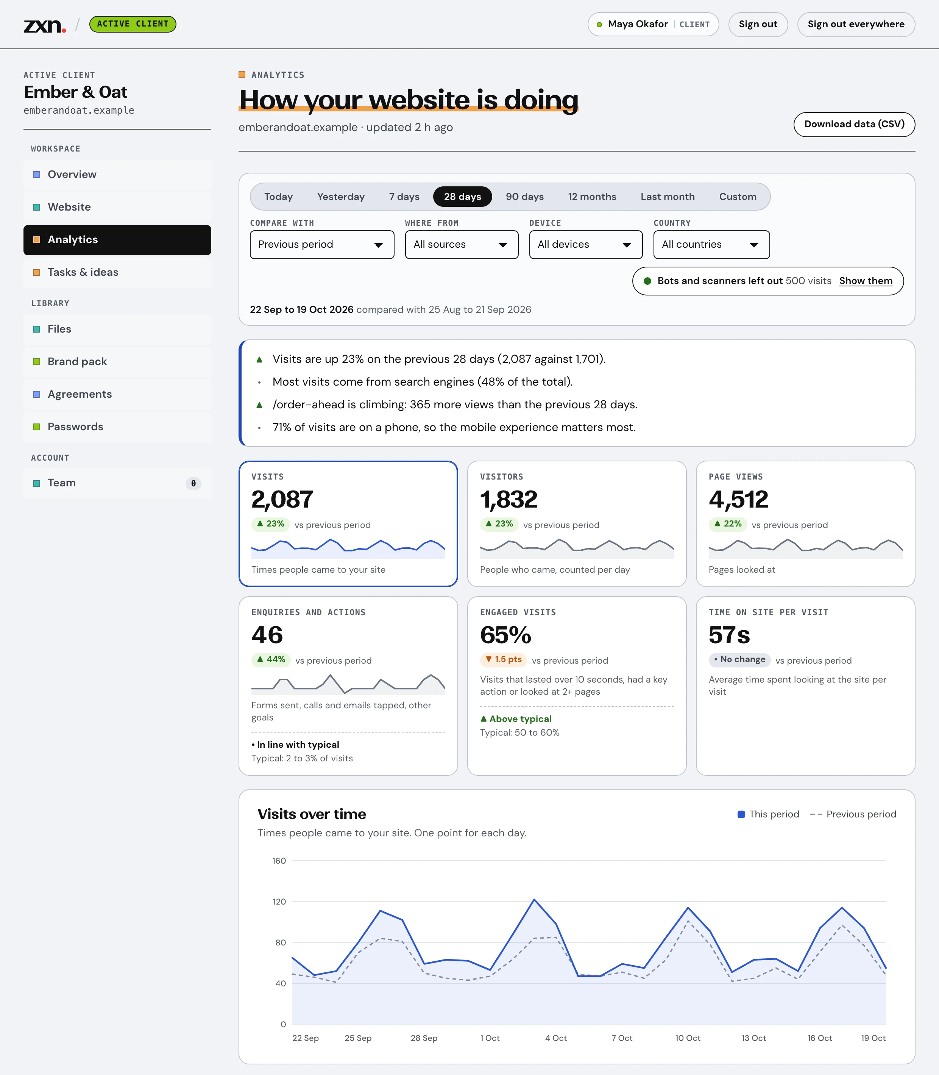Select the Custom time range
This screenshot has height=1075, width=939.
pos(738,197)
